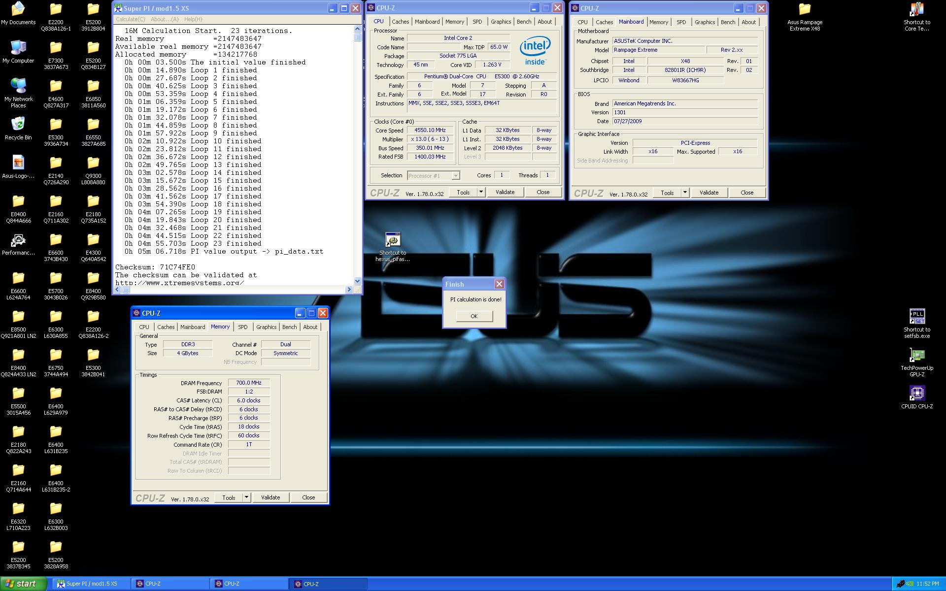Expand Processor #1 selection dropdown
Image resolution: width=946 pixels, height=591 pixels.
[455, 176]
